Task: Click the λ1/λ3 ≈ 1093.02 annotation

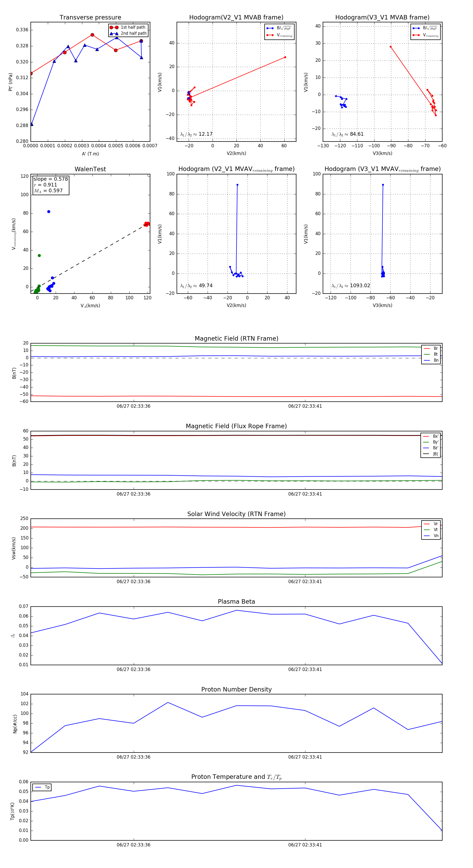Action: coord(351,285)
